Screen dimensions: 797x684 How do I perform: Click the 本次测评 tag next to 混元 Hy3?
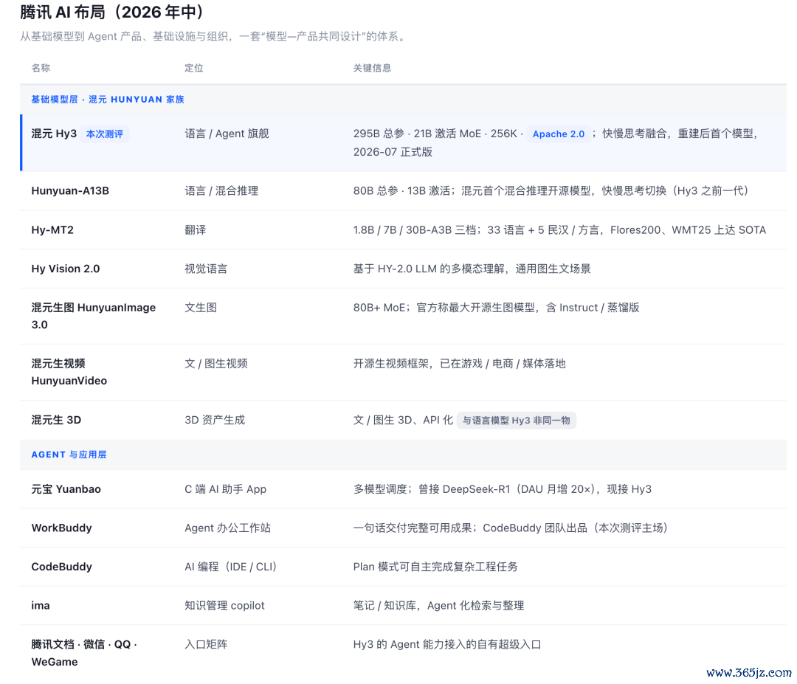click(104, 134)
